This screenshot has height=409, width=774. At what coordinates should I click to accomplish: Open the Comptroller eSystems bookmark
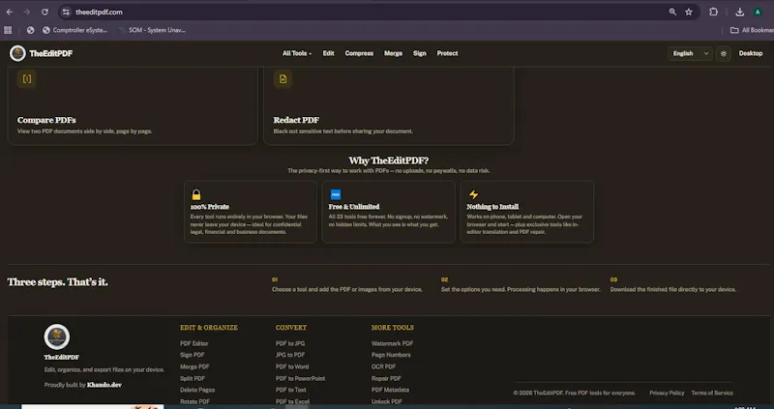74,30
